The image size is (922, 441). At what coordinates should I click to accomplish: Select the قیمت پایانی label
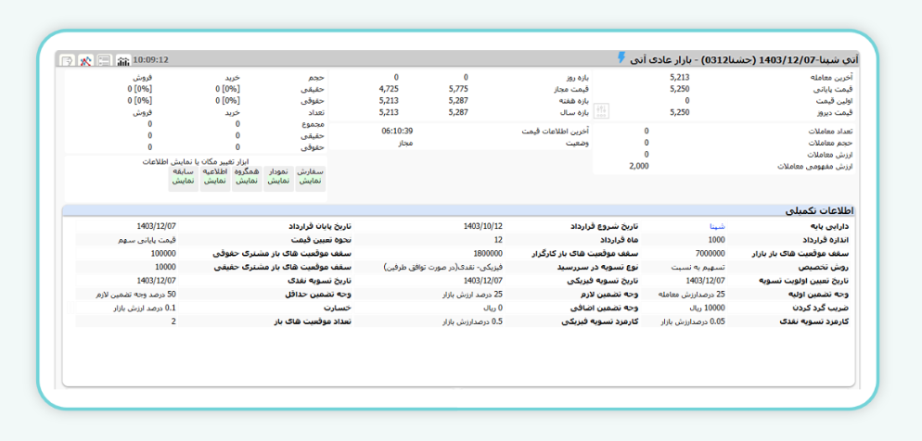click(835, 89)
